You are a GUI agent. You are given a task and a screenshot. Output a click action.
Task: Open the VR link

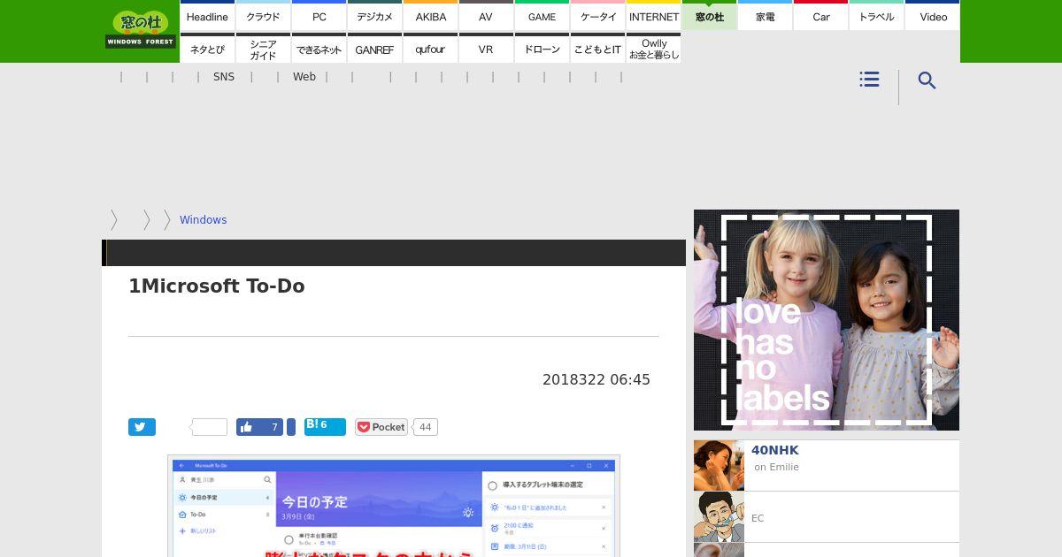[486, 49]
